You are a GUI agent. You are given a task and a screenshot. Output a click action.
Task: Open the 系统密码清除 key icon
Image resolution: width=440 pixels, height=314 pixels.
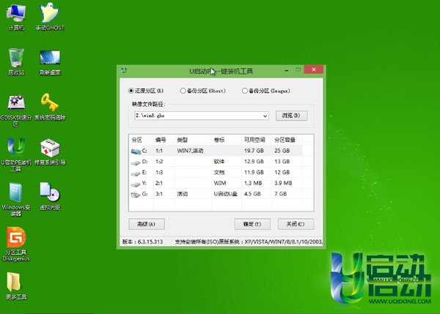[50, 107]
